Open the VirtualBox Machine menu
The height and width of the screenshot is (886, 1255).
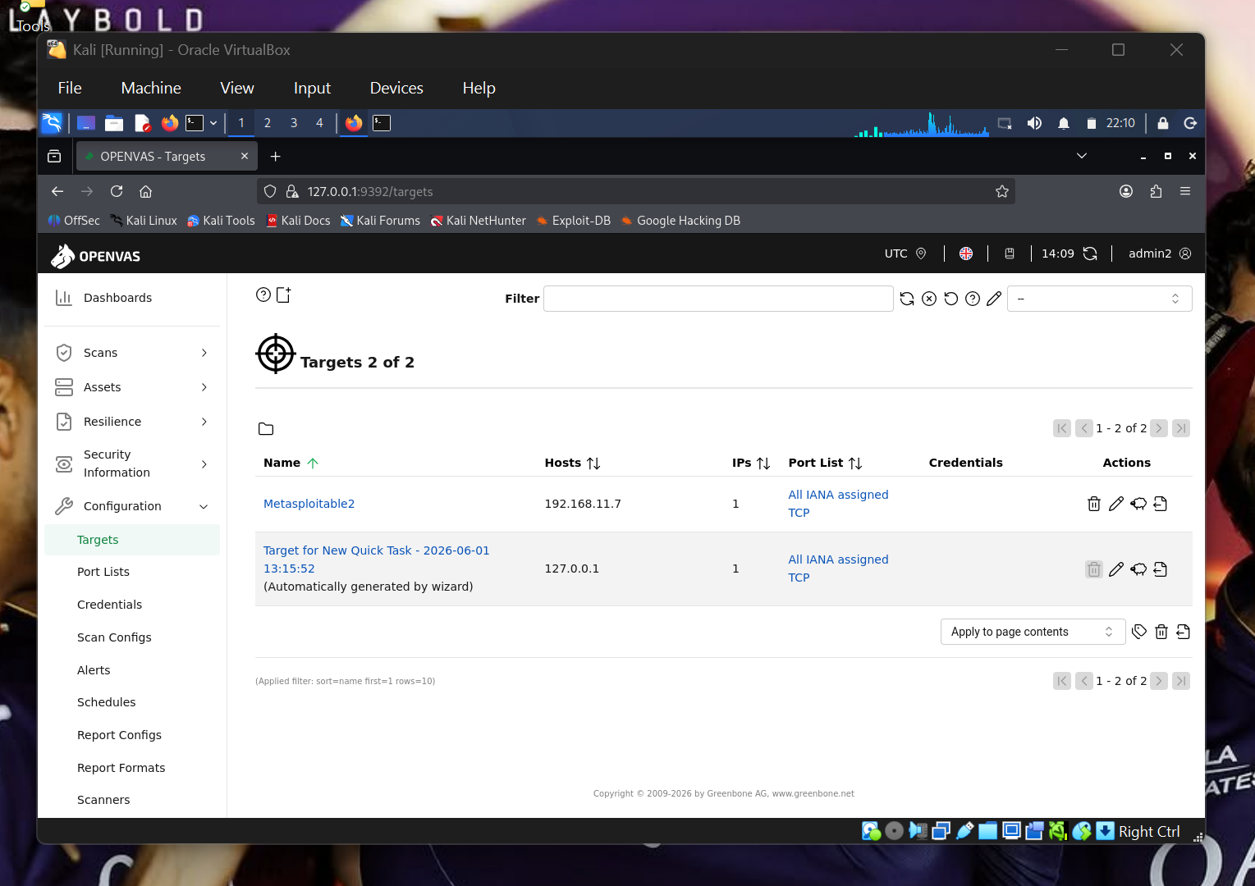click(x=151, y=88)
